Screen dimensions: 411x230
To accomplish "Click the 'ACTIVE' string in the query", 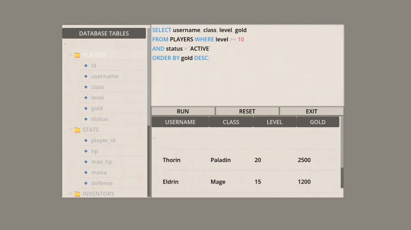I will coord(200,49).
